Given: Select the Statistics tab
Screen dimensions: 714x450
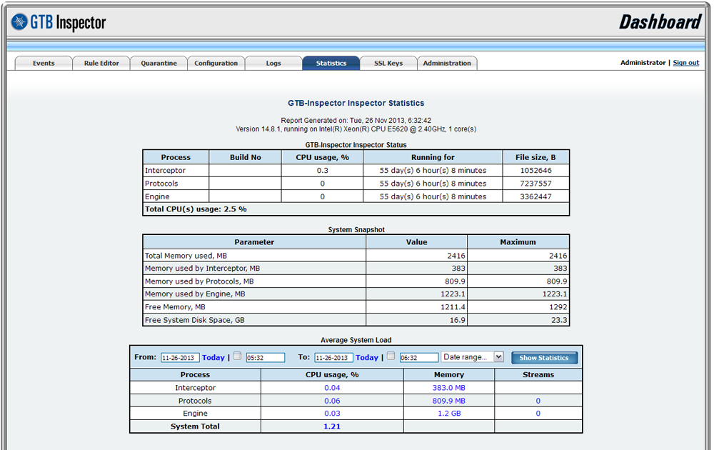Looking at the screenshot, I should (331, 64).
